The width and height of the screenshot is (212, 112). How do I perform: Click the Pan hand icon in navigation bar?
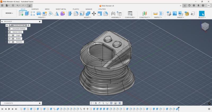[99, 103]
